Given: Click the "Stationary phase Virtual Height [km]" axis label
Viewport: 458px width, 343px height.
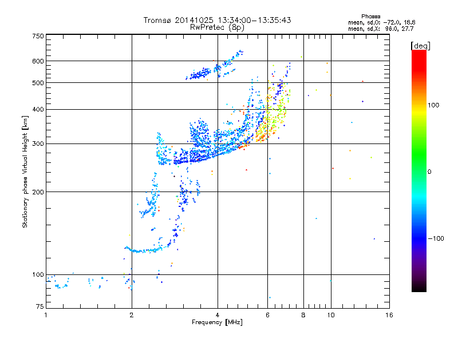Looking at the screenshot, I should point(25,171).
